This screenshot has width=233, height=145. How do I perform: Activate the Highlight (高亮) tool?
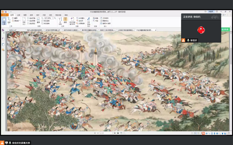65,20
